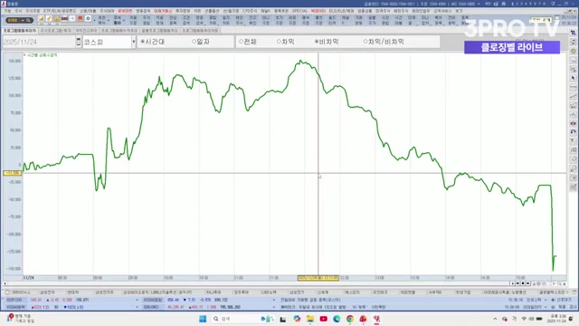
Task: Choose the 차익 radio option
Action: pos(280,42)
